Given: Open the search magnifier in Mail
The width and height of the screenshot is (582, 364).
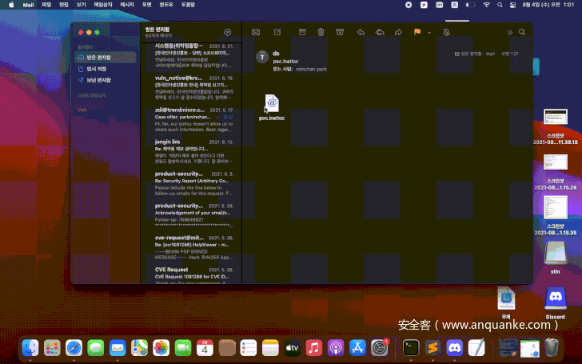Looking at the screenshot, I should click(522, 32).
